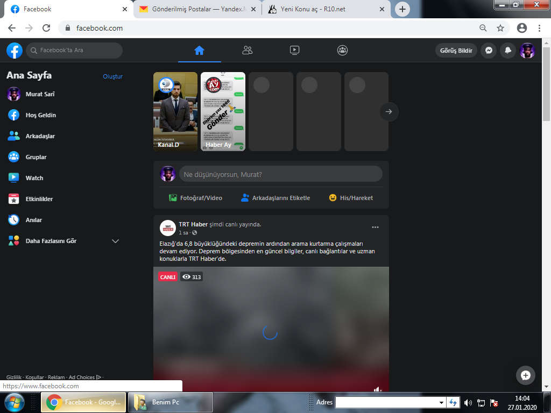Open Arkadaşlar in sidebar
This screenshot has height=413, width=551.
coord(65,136)
